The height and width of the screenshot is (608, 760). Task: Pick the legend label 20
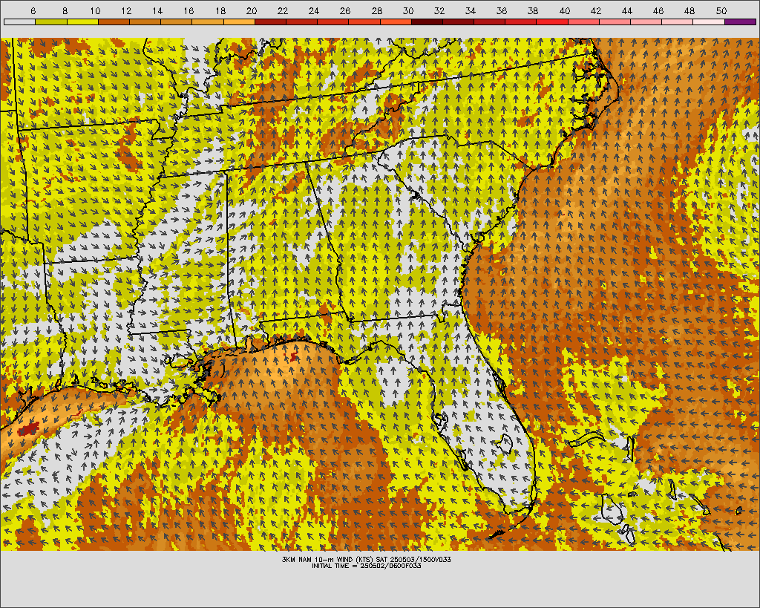251,10
